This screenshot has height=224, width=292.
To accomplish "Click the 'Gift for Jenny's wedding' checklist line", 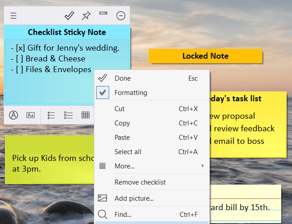I will [x=65, y=48].
